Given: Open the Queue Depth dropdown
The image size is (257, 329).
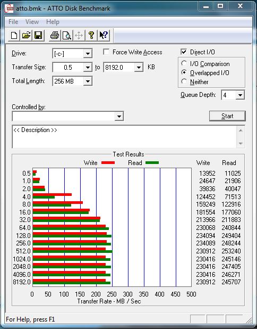Looking at the screenshot, I should [240, 95].
